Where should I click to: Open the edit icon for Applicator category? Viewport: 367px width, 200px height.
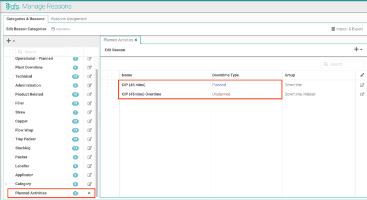[89, 175]
